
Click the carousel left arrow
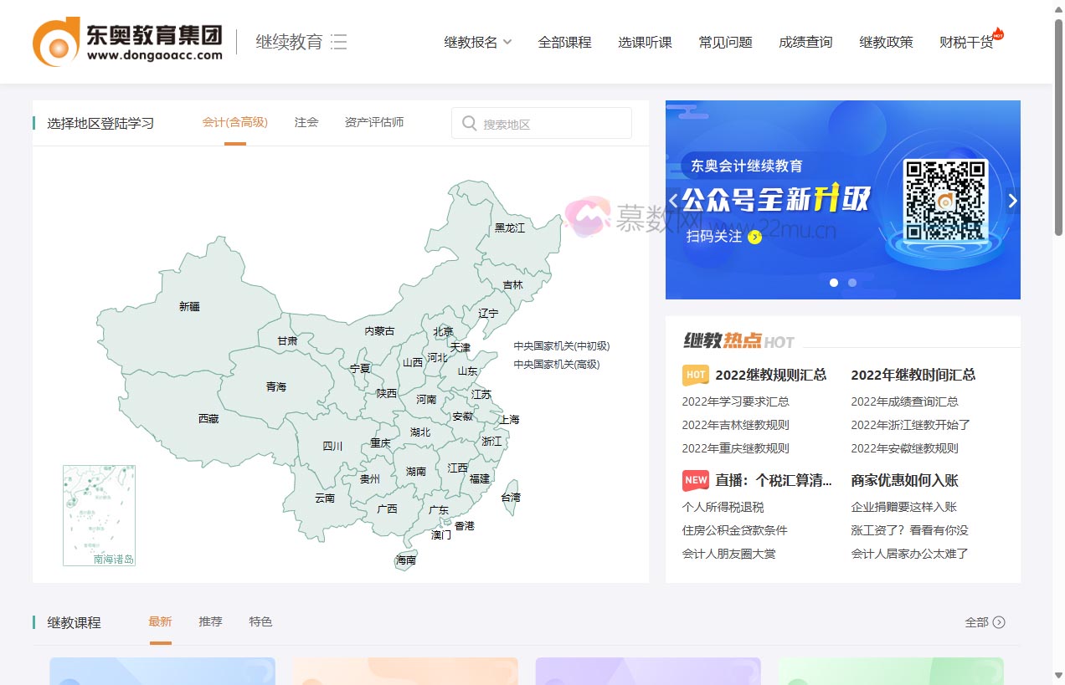673,200
